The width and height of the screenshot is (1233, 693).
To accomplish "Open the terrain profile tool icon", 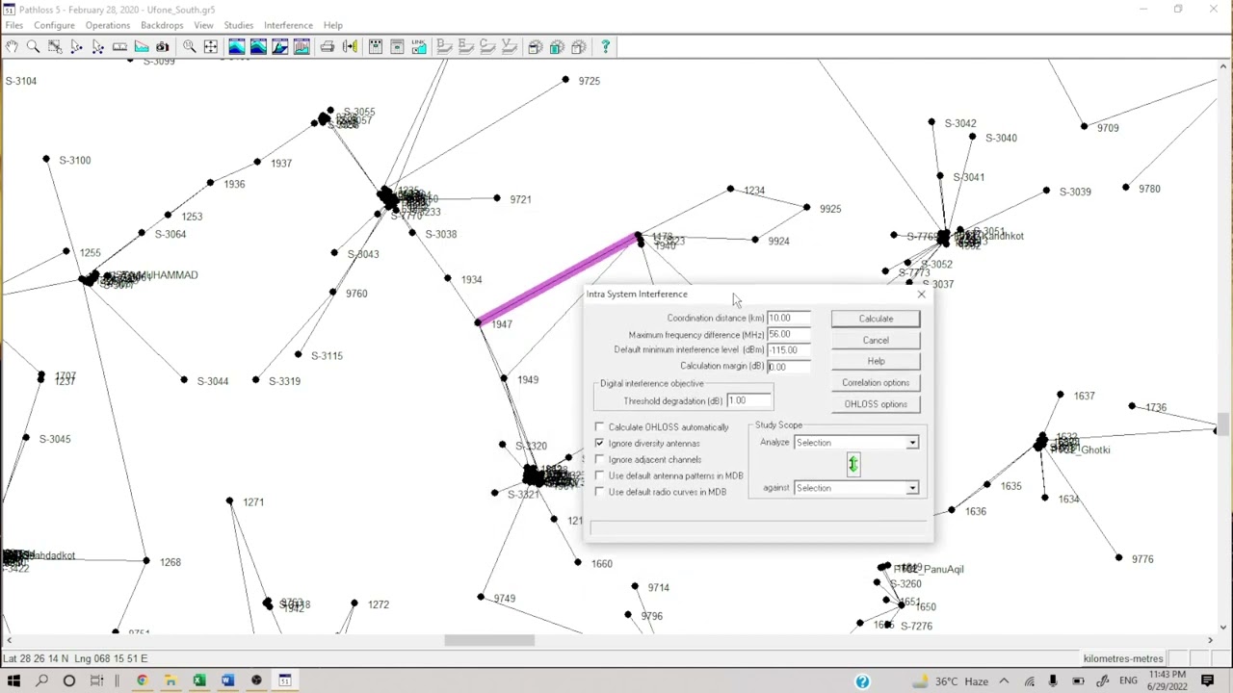I will click(142, 46).
